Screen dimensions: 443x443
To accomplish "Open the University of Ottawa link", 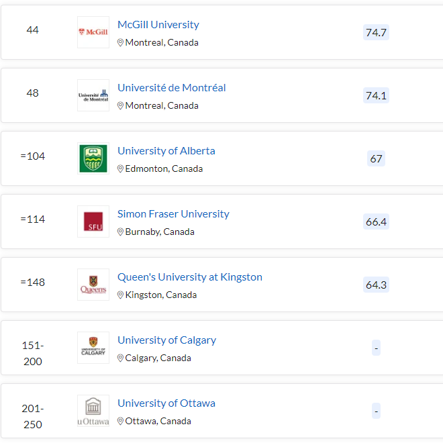I will (166, 403).
